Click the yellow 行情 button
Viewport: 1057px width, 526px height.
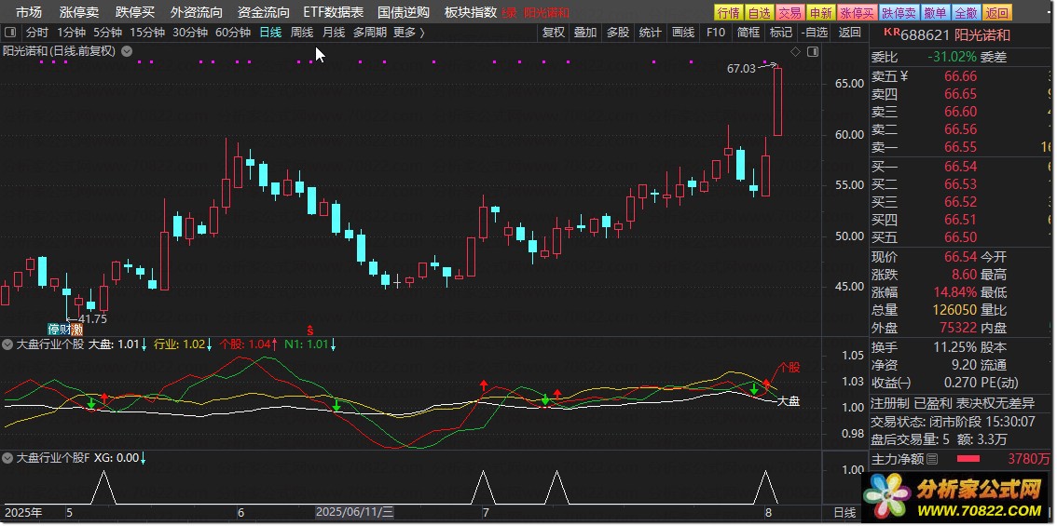[728, 13]
